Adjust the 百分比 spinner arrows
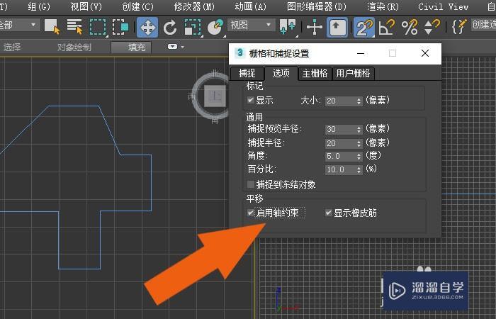Screen dimensions: 496x319 359,169
